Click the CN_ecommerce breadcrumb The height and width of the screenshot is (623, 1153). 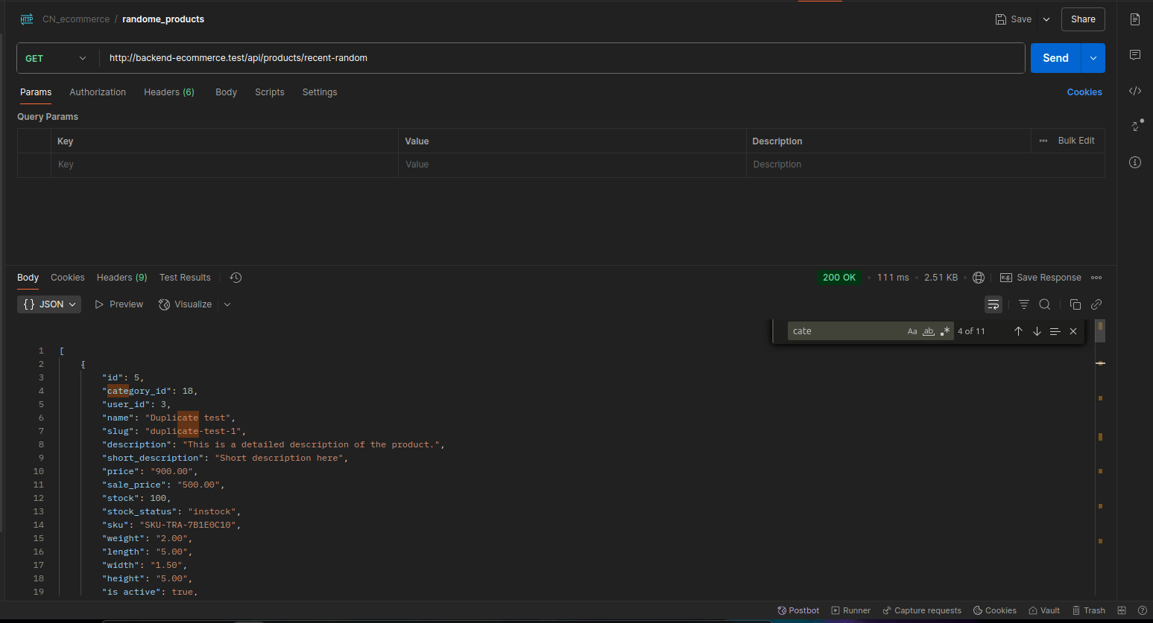click(x=76, y=19)
